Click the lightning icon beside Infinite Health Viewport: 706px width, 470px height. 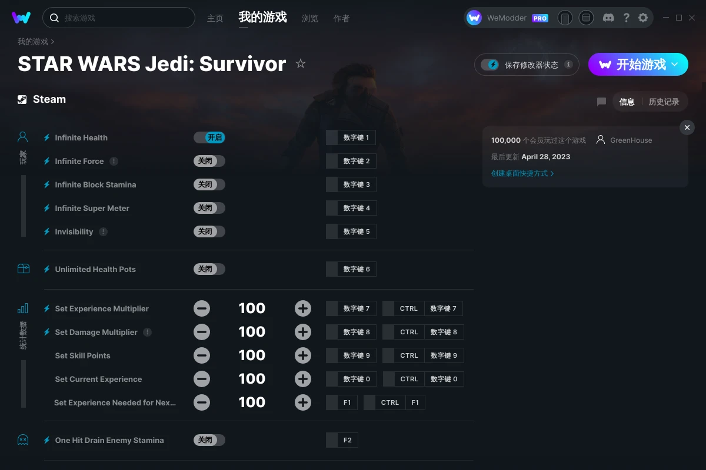tap(47, 137)
